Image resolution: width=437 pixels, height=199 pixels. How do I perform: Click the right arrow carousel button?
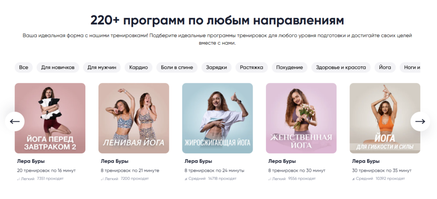(420, 121)
